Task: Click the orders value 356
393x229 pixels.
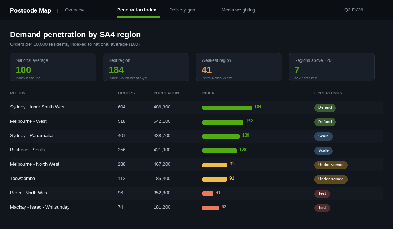Action: 121,150
